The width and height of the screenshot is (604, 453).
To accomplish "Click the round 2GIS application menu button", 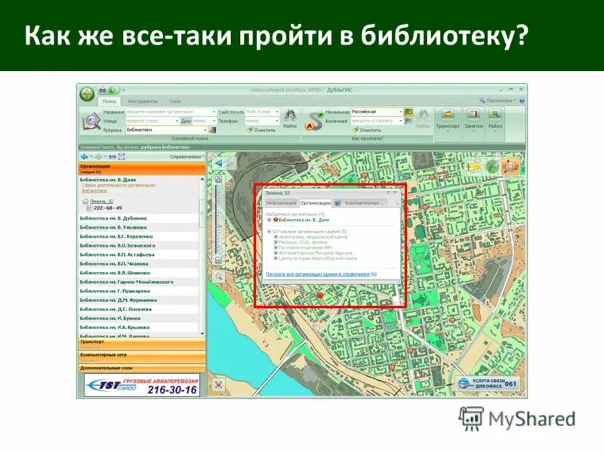I will click(x=88, y=94).
